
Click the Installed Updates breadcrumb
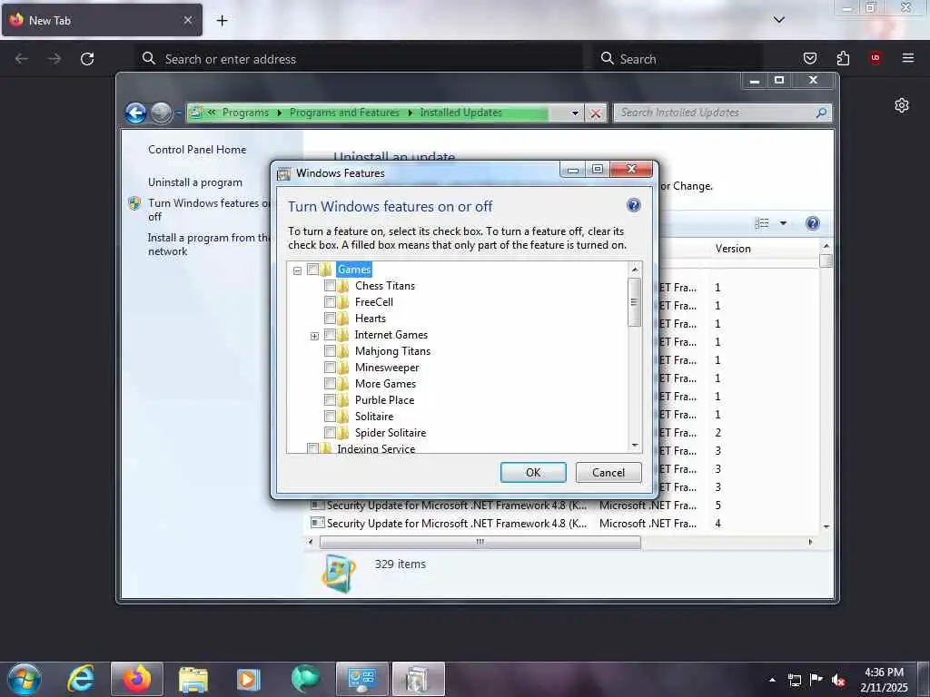(460, 113)
